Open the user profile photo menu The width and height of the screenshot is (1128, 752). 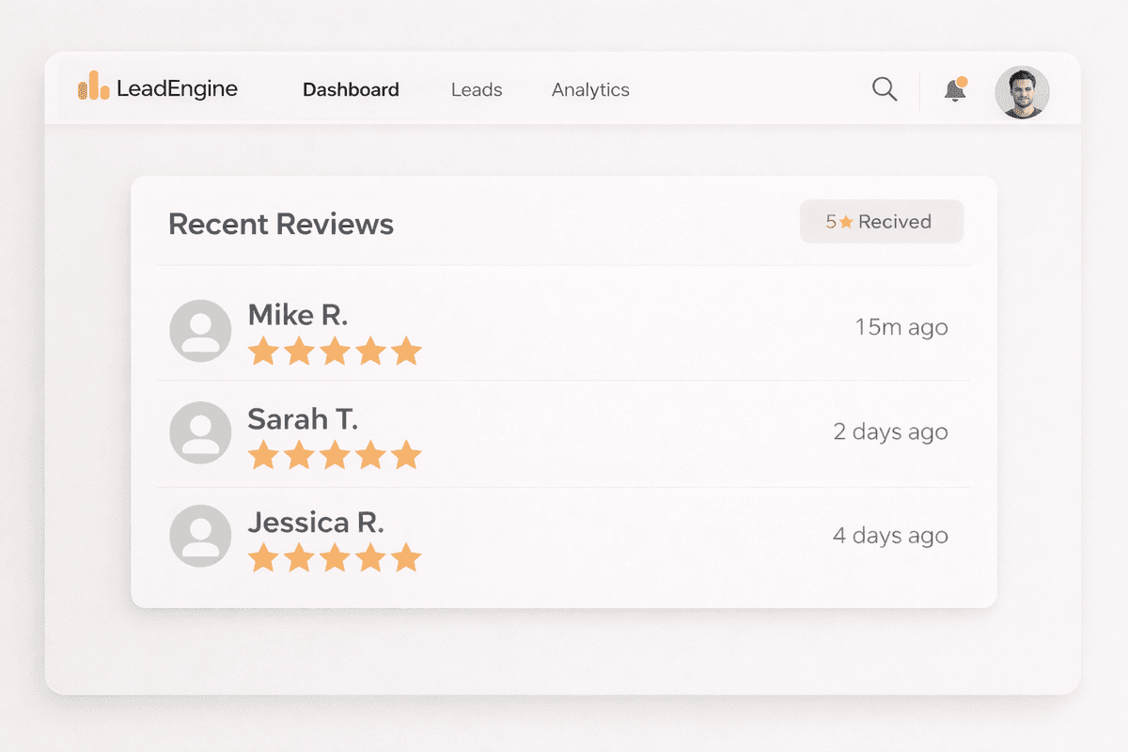tap(1022, 91)
